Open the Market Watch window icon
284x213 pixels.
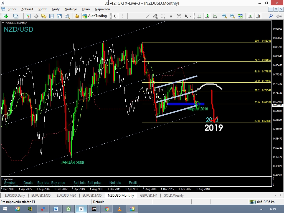[x=28, y=16]
